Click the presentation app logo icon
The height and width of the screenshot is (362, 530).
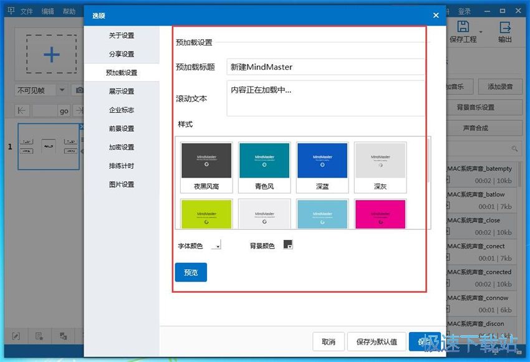pos(11,11)
